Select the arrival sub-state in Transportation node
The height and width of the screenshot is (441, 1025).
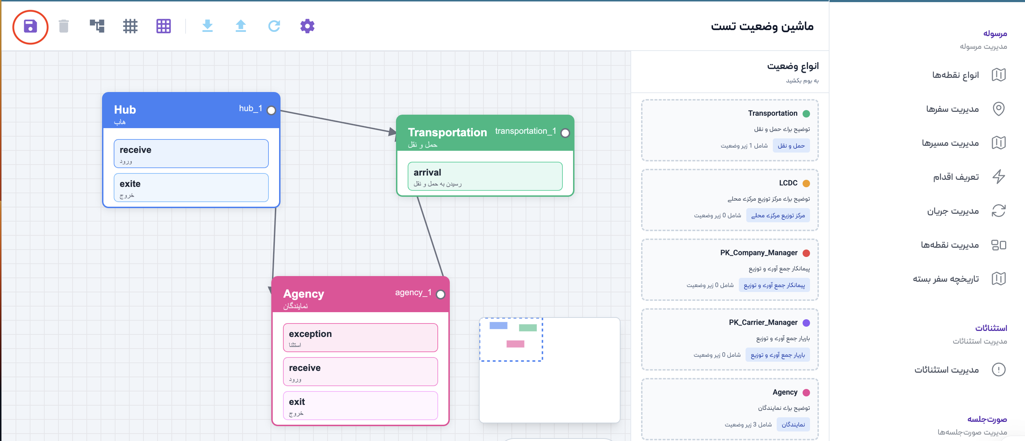coord(485,176)
